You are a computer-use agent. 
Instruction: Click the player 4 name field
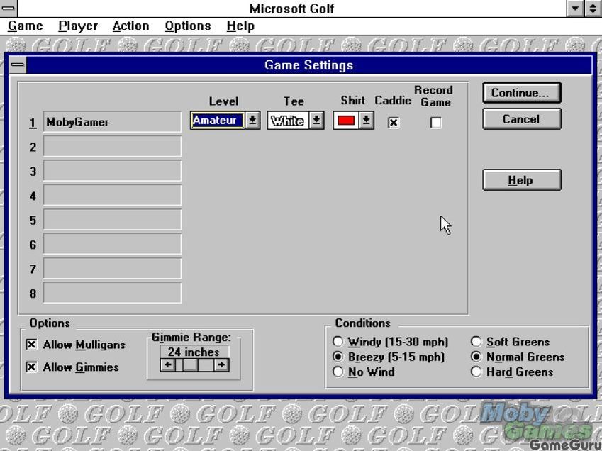[112, 196]
